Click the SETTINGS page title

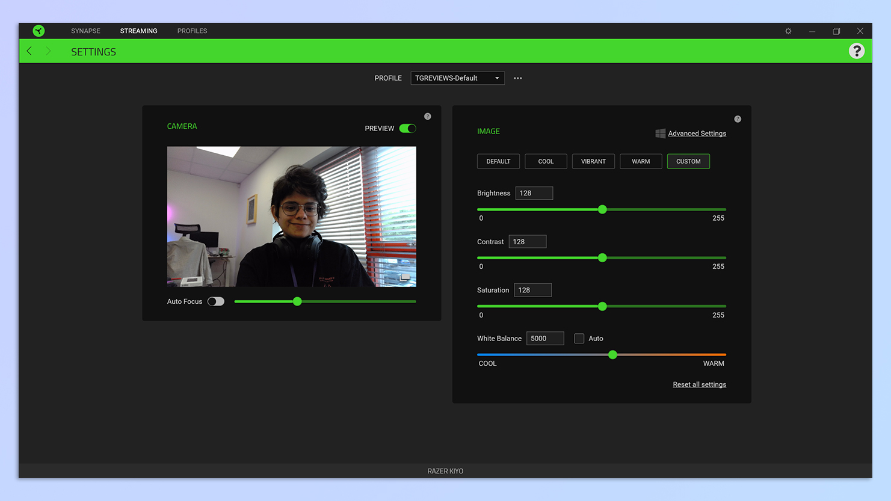[x=93, y=52]
